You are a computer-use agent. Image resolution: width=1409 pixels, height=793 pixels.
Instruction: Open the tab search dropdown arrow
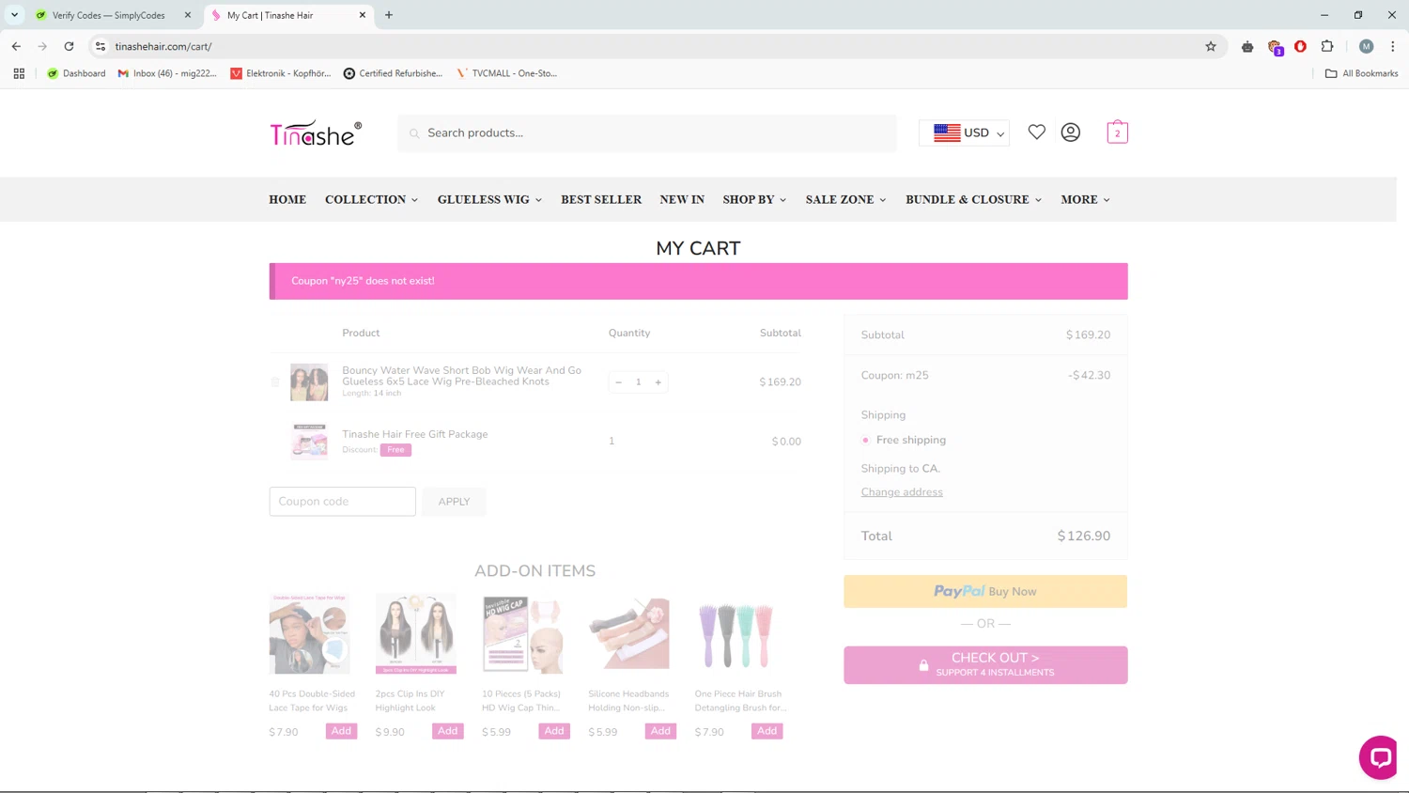coord(14,15)
